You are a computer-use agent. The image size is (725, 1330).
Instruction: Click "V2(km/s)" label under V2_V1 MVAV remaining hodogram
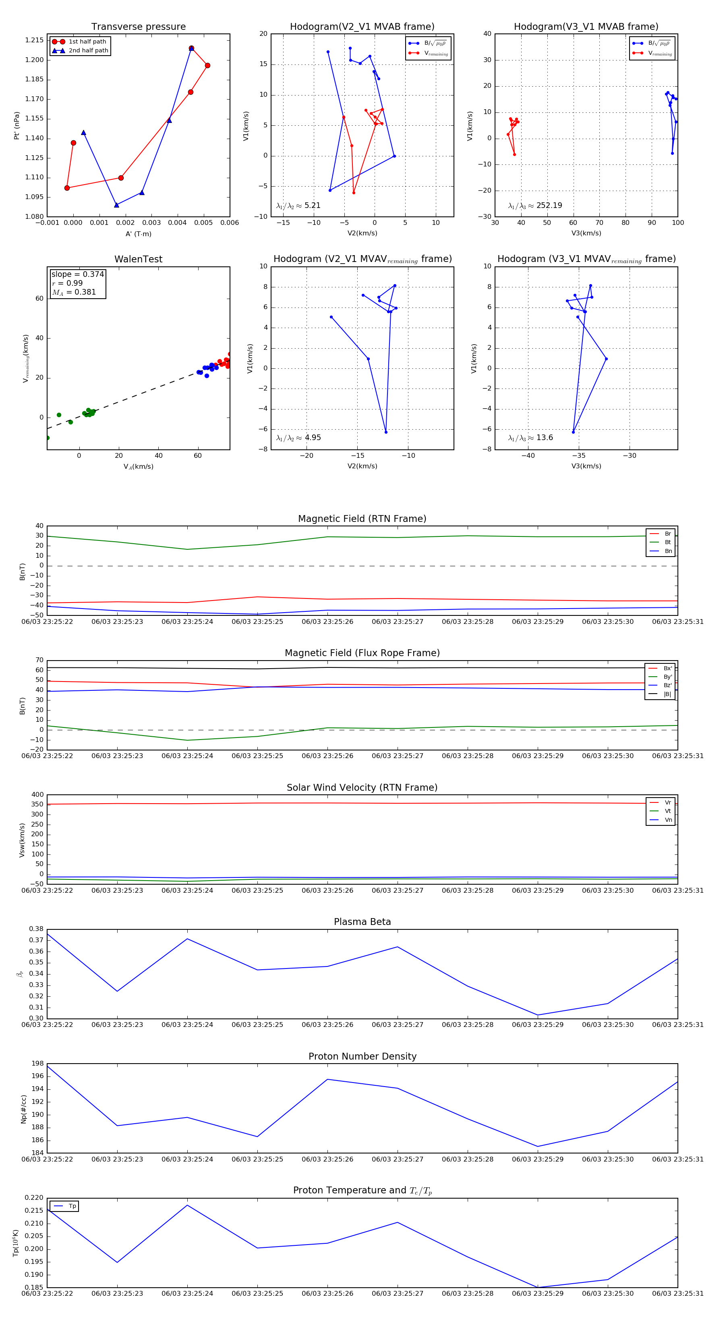click(x=362, y=466)
